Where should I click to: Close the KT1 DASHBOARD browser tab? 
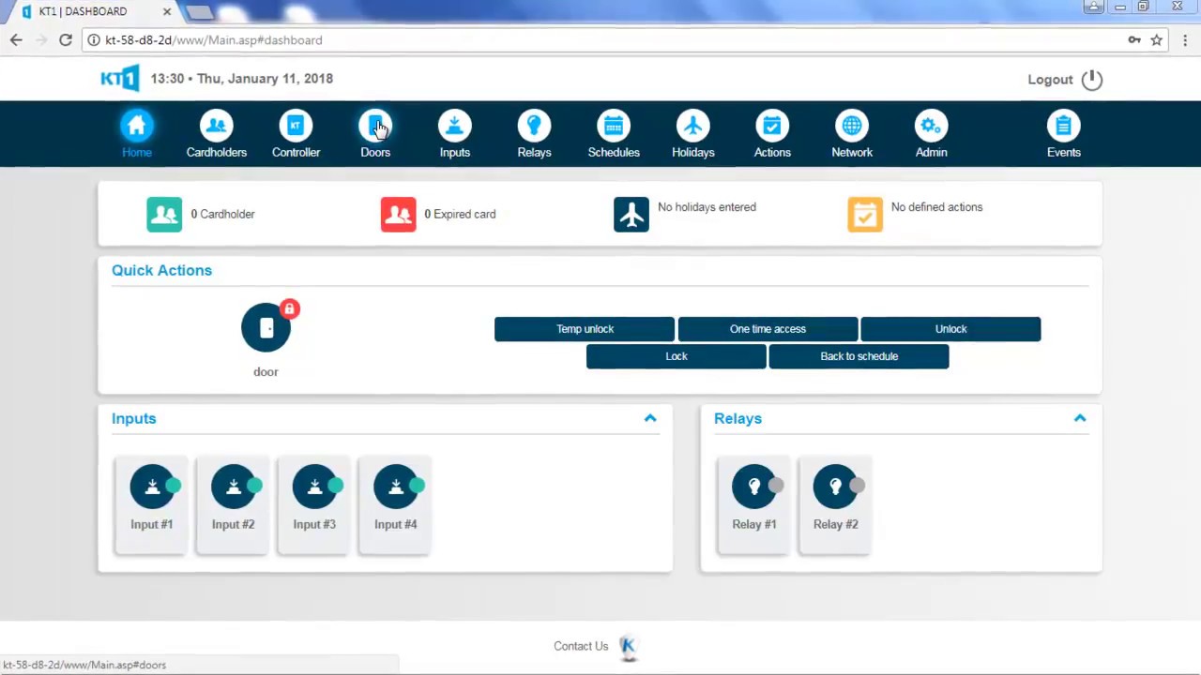(167, 11)
